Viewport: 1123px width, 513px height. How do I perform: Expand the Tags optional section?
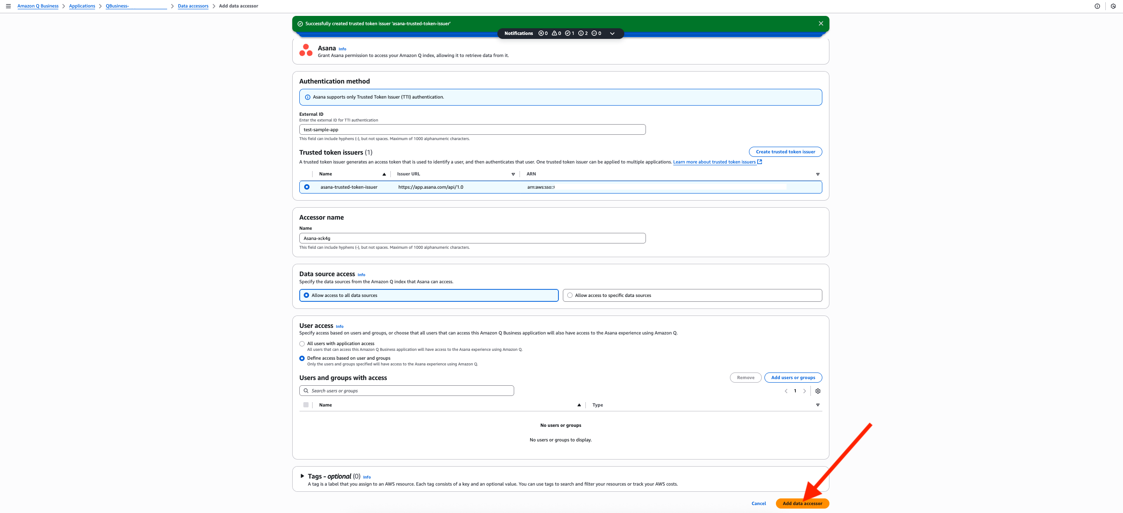pos(302,476)
